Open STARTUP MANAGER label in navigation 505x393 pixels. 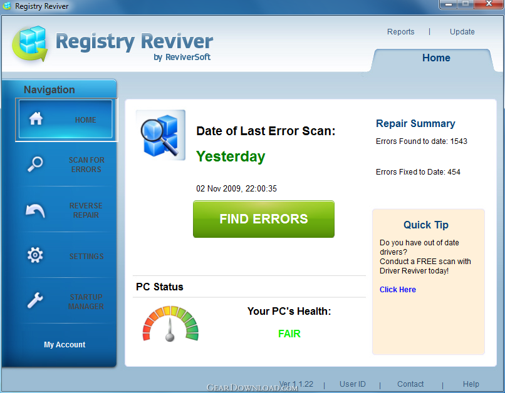point(86,302)
